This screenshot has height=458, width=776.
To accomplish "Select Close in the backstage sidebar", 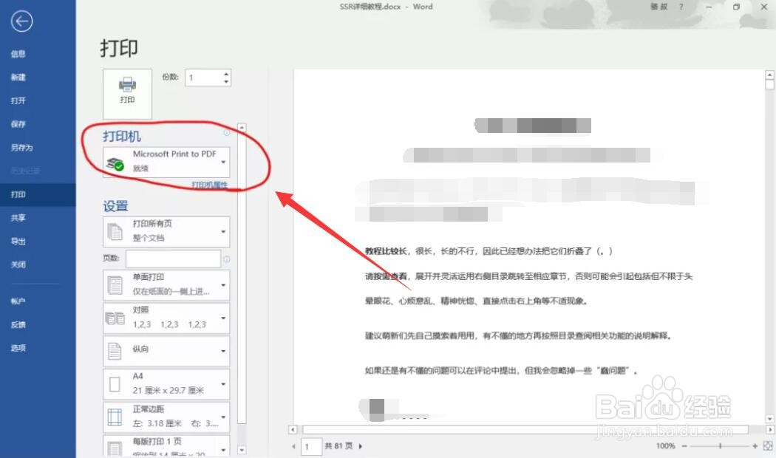I will coord(18,264).
